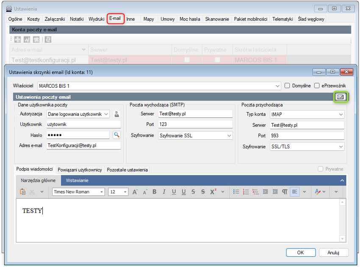This screenshot has height=267, width=361.
Task: Collapse the ribbon with the up chevron
Action: click(342, 181)
